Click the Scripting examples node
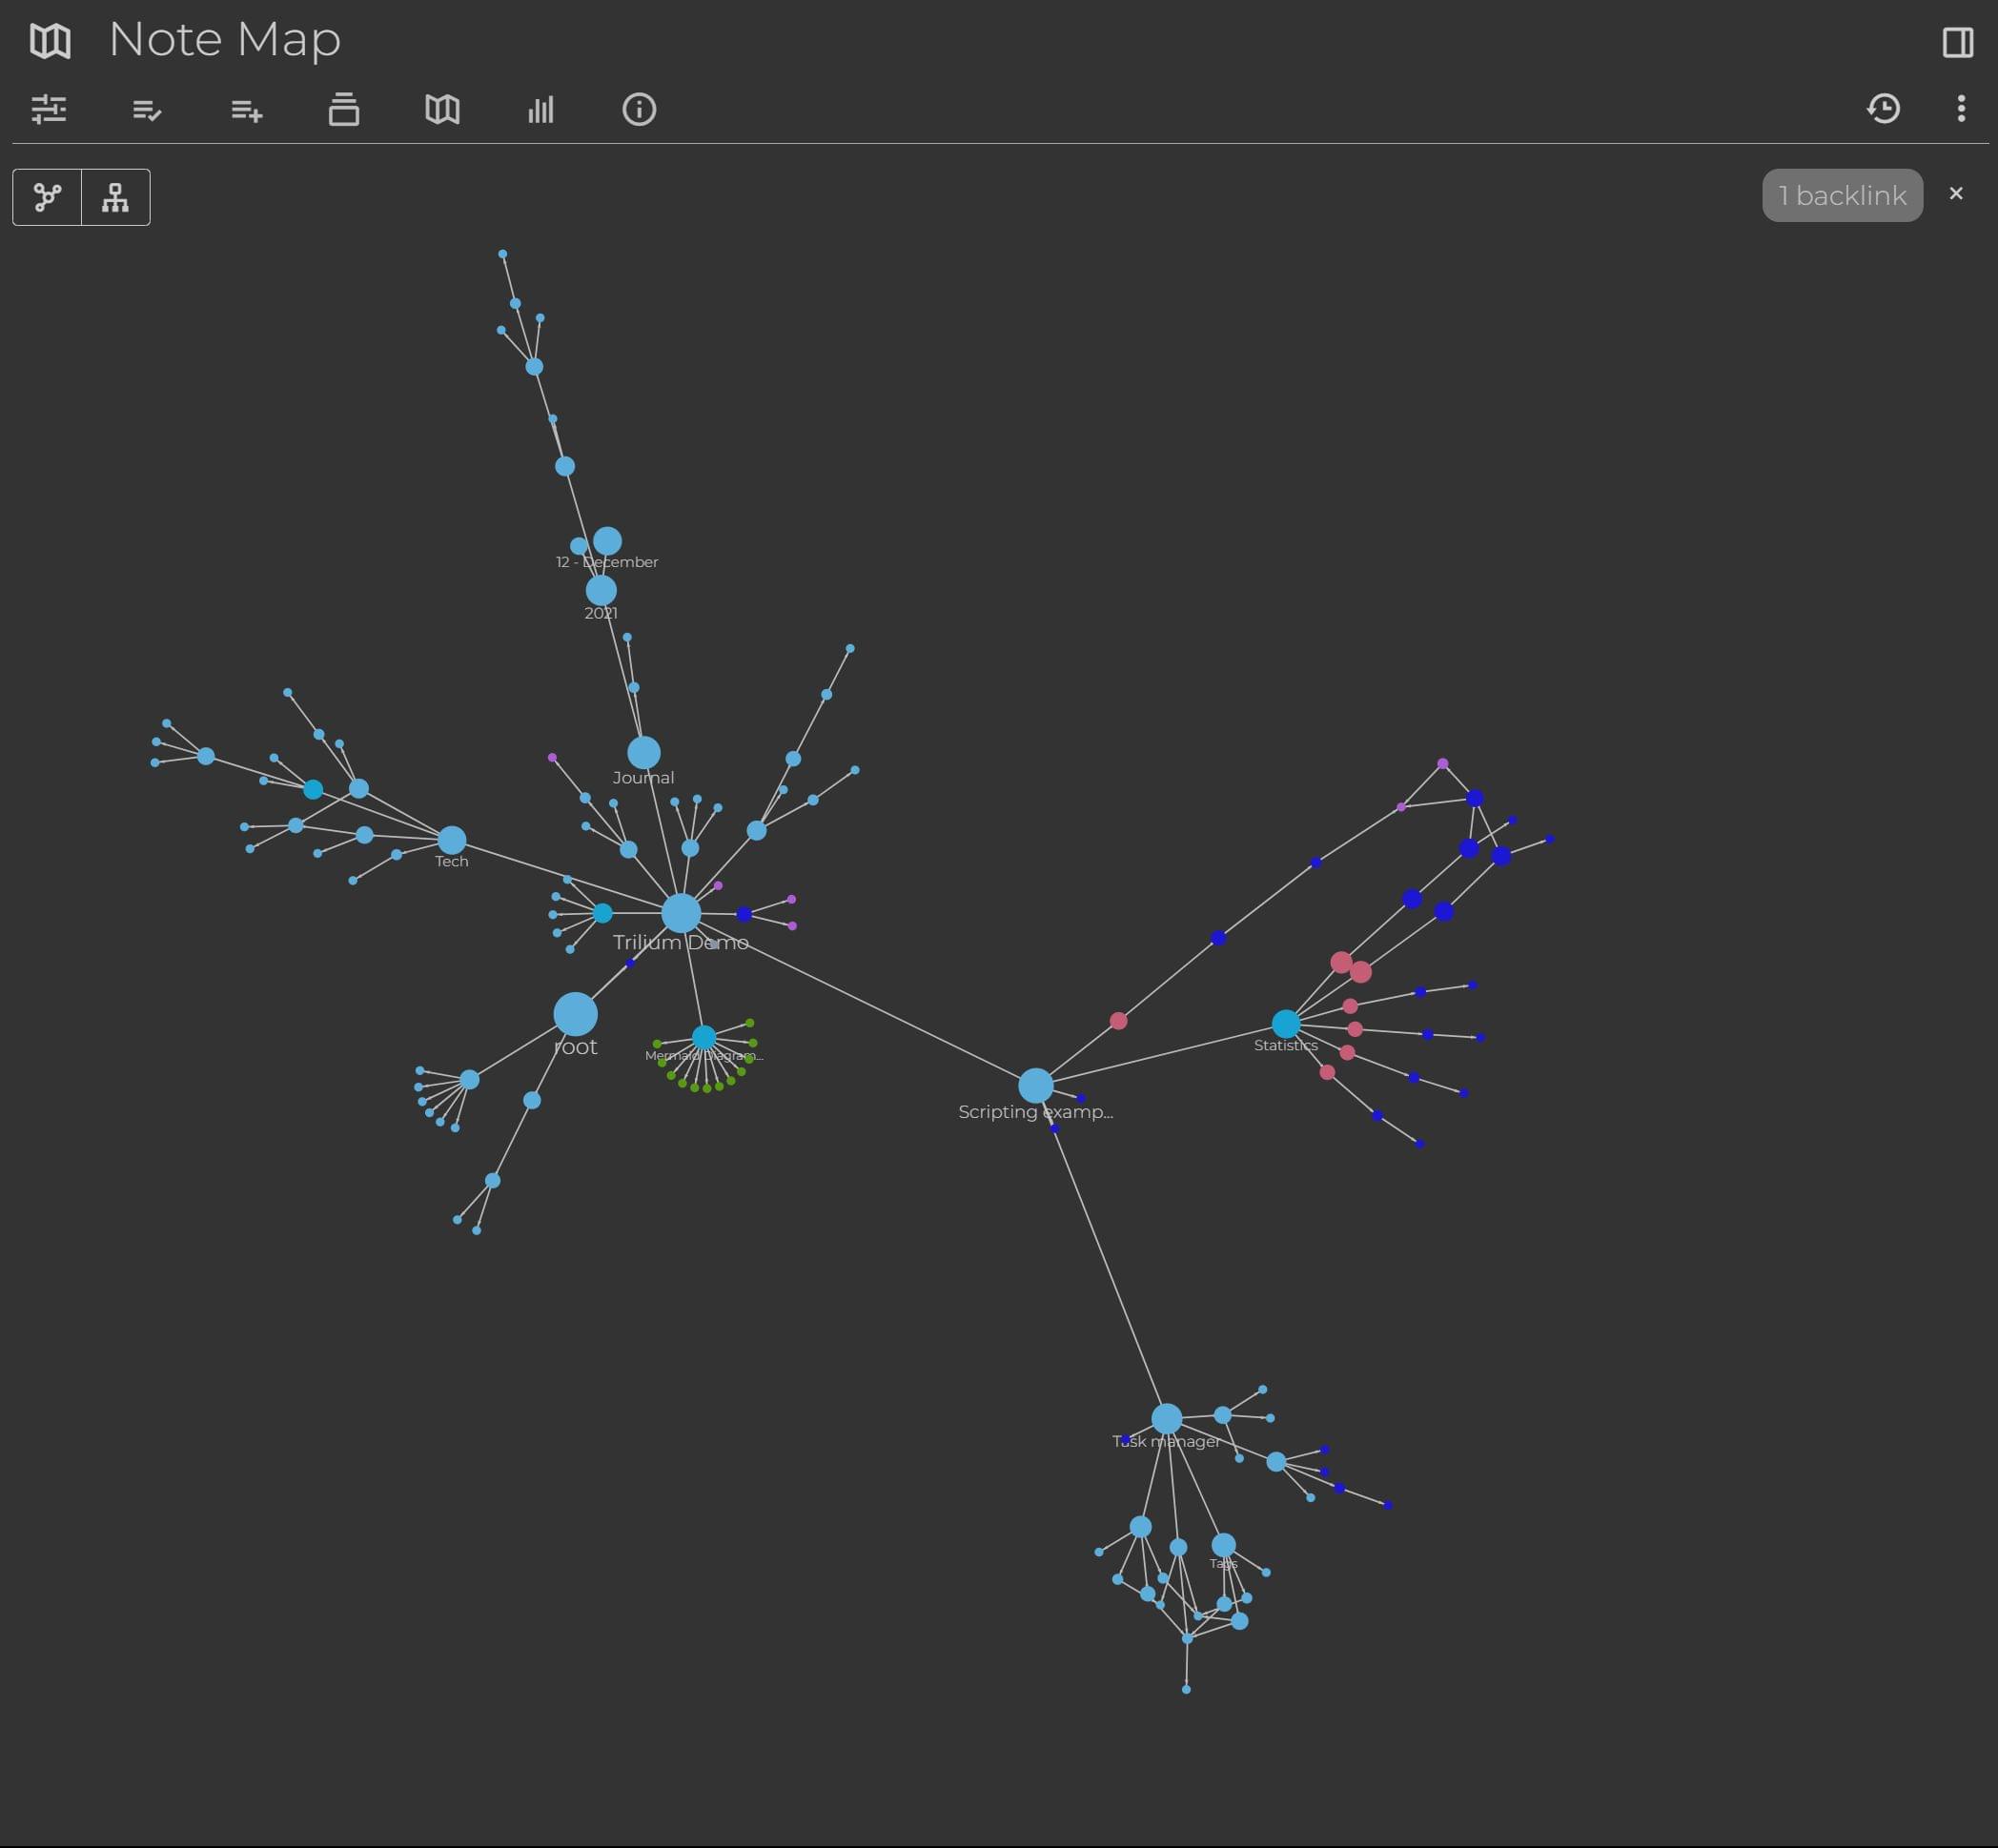The height and width of the screenshot is (1848, 1998). [1036, 1085]
